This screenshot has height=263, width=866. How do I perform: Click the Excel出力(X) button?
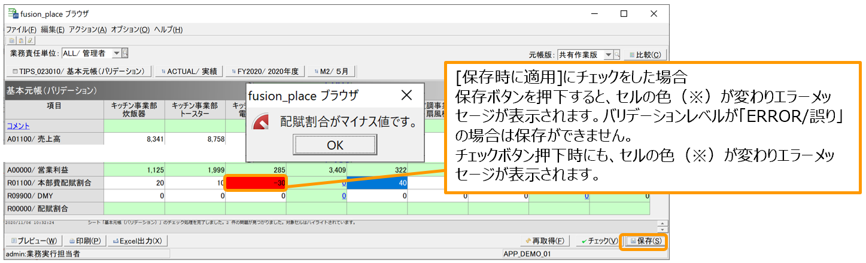click(137, 241)
